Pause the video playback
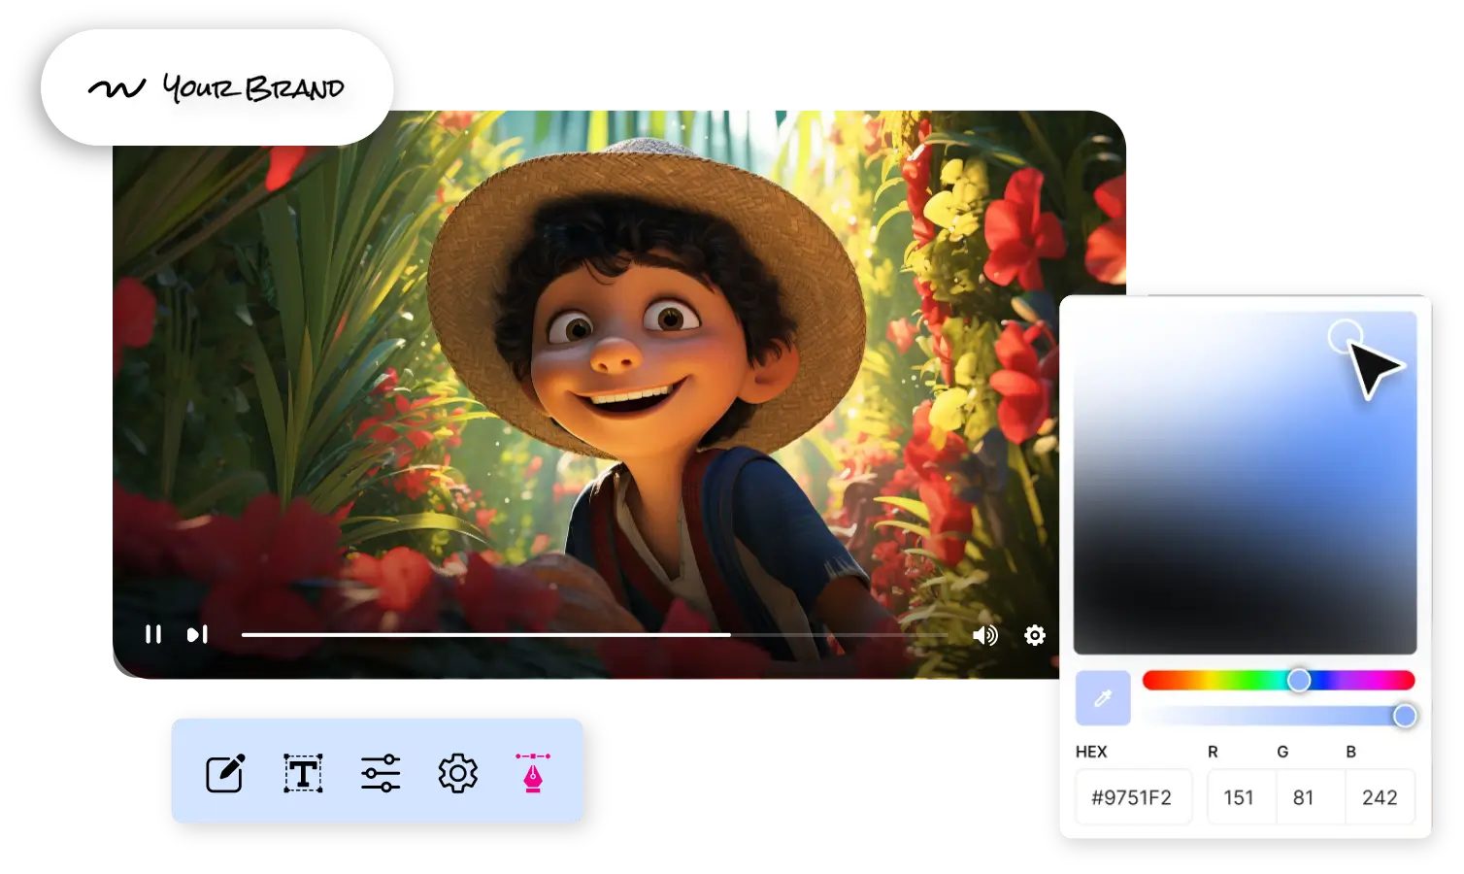Viewport: 1464px width, 874px height. tap(152, 634)
